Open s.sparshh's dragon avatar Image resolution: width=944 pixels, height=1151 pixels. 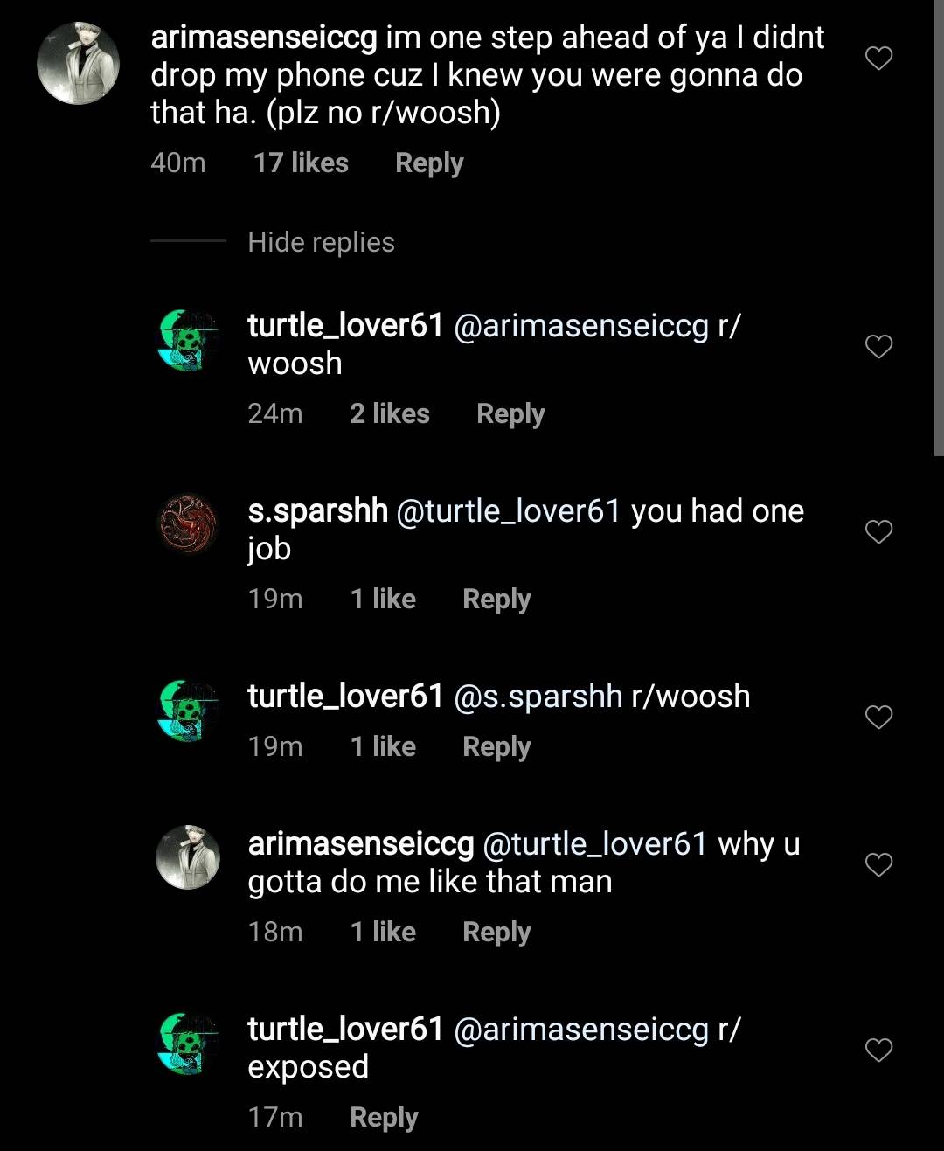[x=188, y=524]
